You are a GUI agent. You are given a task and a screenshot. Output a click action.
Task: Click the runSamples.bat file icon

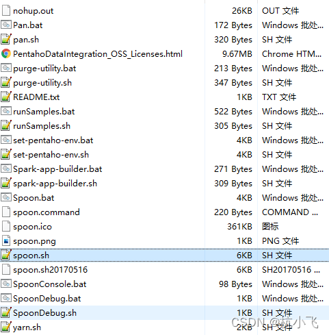pos(6,111)
